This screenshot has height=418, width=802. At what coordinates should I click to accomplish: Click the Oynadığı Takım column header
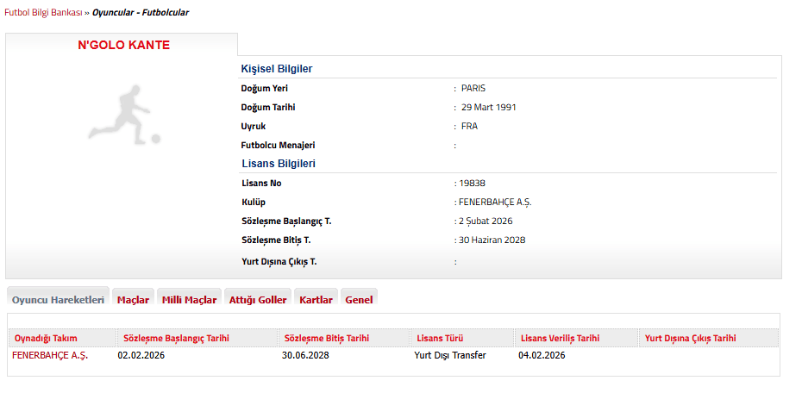[x=45, y=338]
